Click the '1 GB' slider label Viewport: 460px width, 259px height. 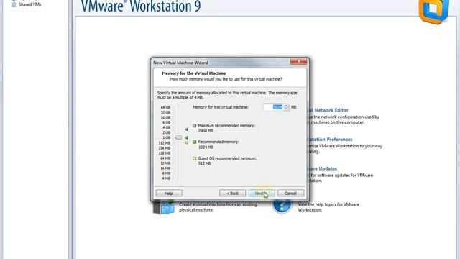pos(166,137)
